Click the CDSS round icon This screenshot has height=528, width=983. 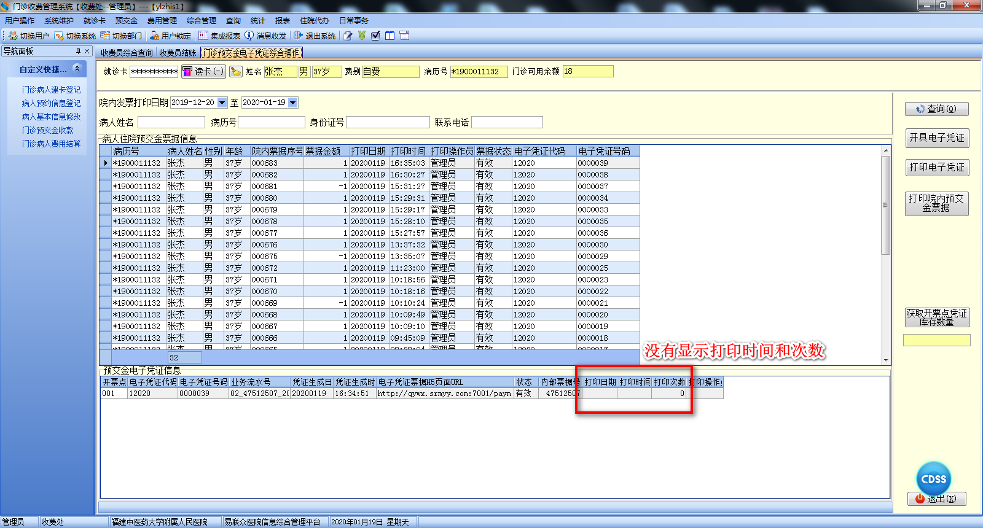pos(933,479)
